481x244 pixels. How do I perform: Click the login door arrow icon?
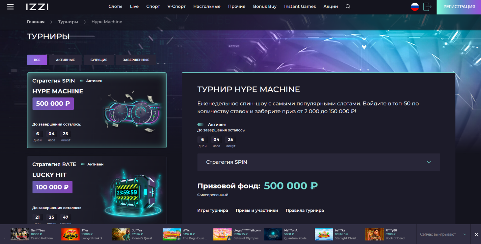[427, 7]
